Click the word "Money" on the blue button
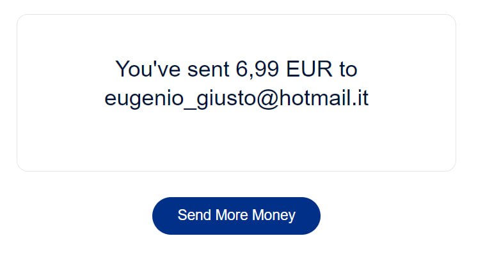The height and width of the screenshot is (266, 501). pos(274,216)
